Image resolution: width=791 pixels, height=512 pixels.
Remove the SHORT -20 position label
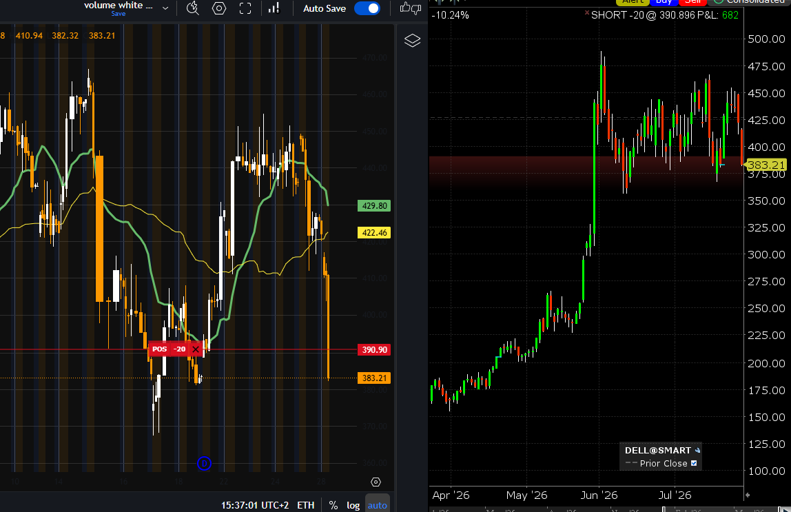click(x=586, y=12)
